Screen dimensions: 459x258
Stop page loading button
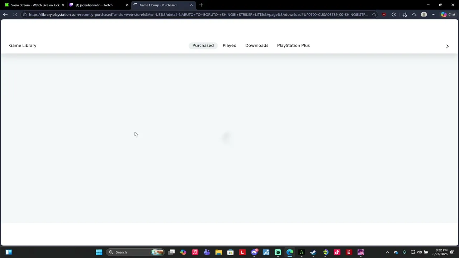coord(15,15)
